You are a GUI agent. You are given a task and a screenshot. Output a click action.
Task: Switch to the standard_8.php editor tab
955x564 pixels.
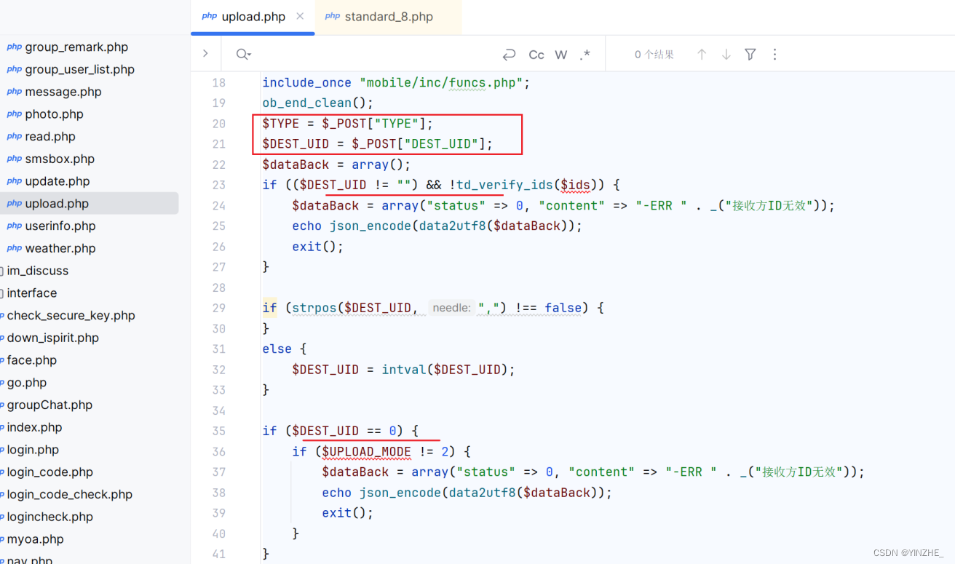click(x=389, y=17)
